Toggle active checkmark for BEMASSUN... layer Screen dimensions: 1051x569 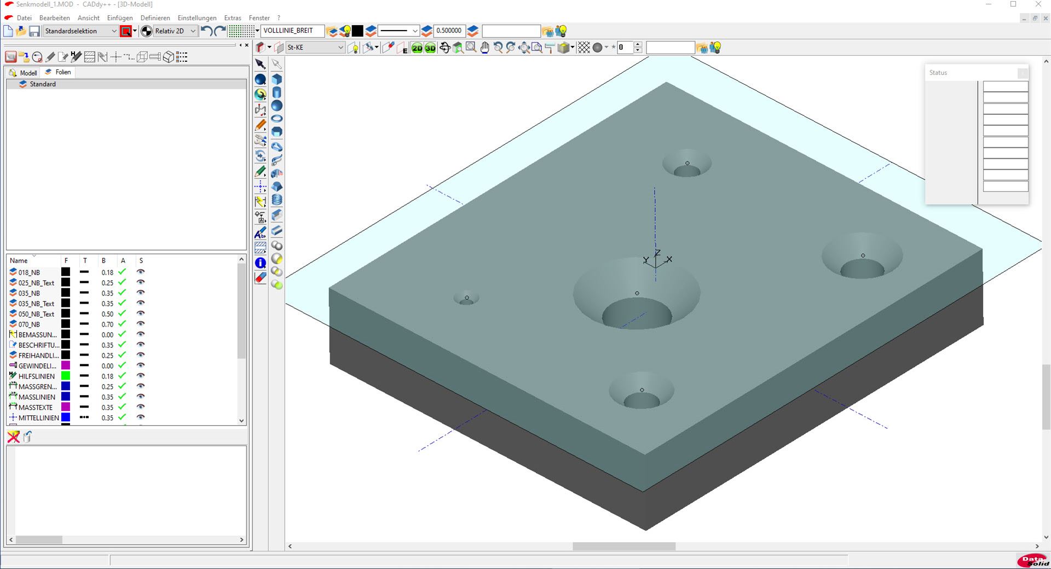point(122,334)
